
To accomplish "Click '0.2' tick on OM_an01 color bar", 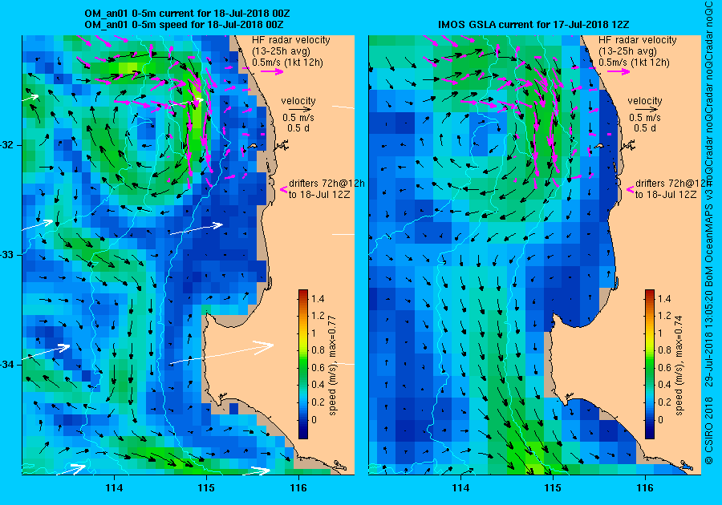I will 318,402.
